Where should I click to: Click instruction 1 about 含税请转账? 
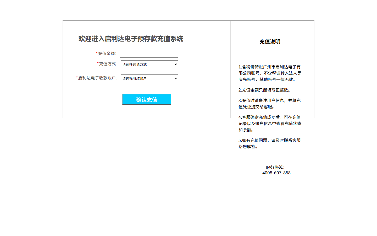coord(270,73)
